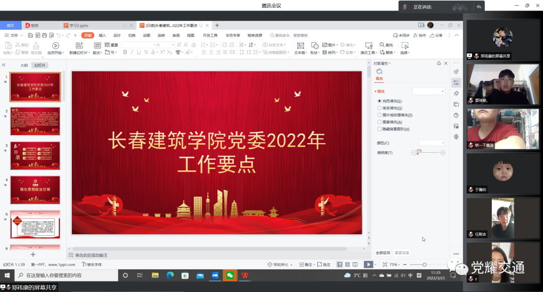Click the 新建幻灯片 new slide icon
543x292 pixels.
pos(78,45)
